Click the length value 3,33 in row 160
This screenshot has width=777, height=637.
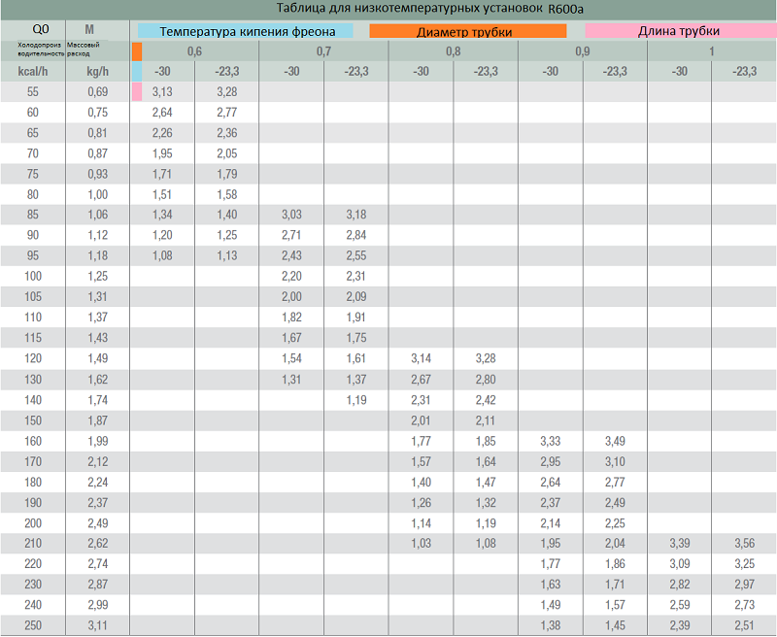(x=551, y=442)
